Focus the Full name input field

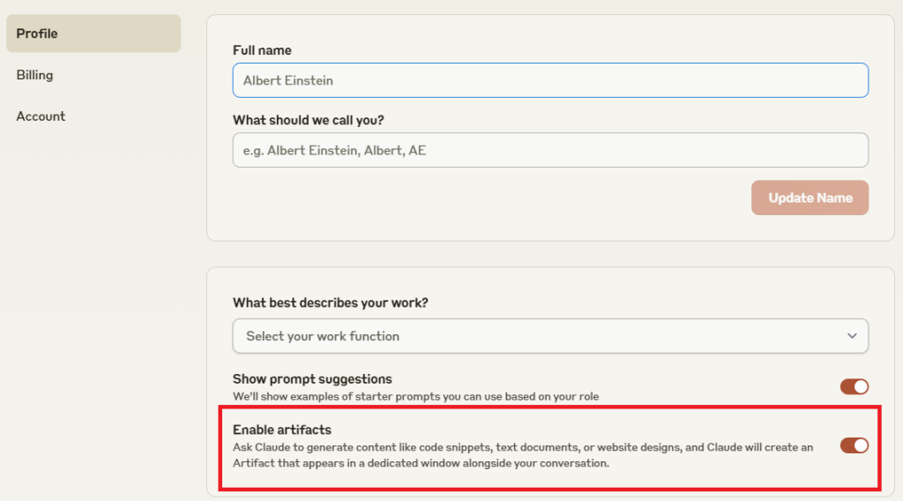pyautogui.click(x=550, y=80)
